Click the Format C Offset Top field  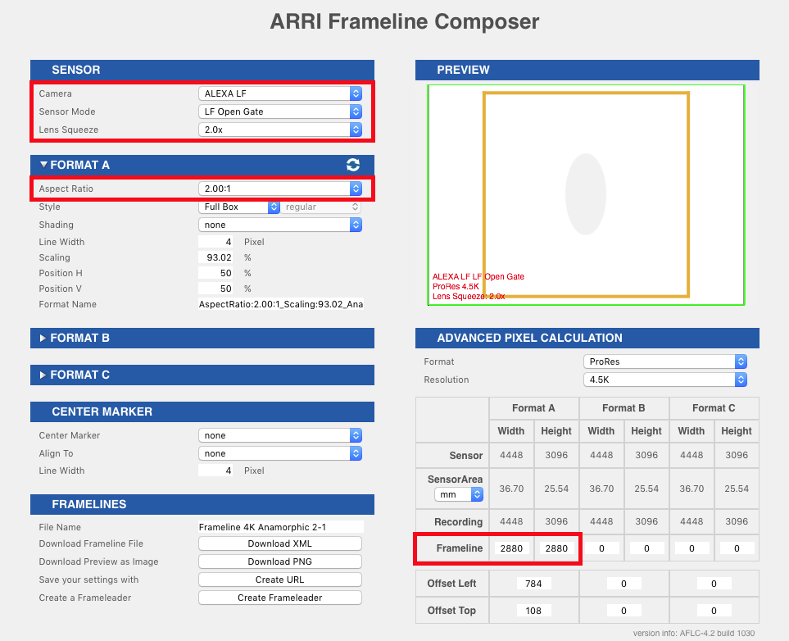714,611
